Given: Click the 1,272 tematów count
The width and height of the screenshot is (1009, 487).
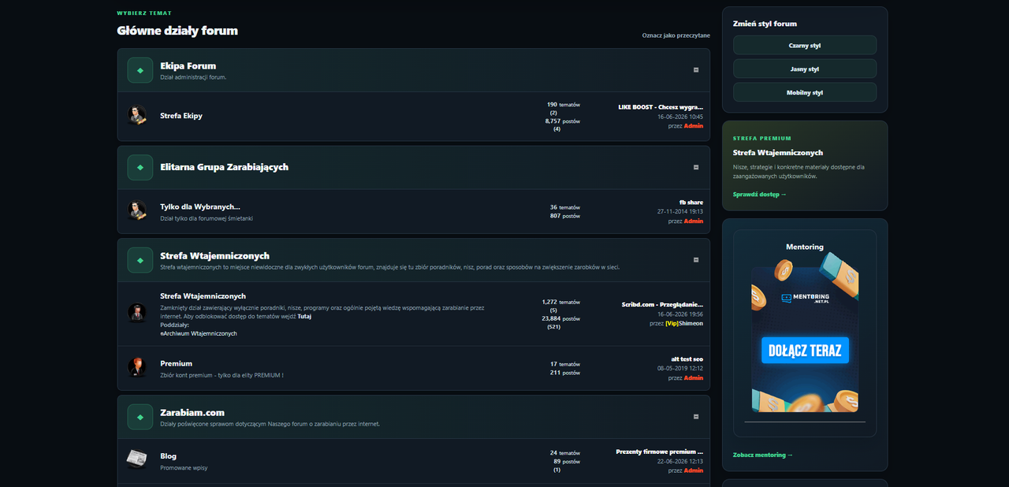Looking at the screenshot, I should pos(561,302).
